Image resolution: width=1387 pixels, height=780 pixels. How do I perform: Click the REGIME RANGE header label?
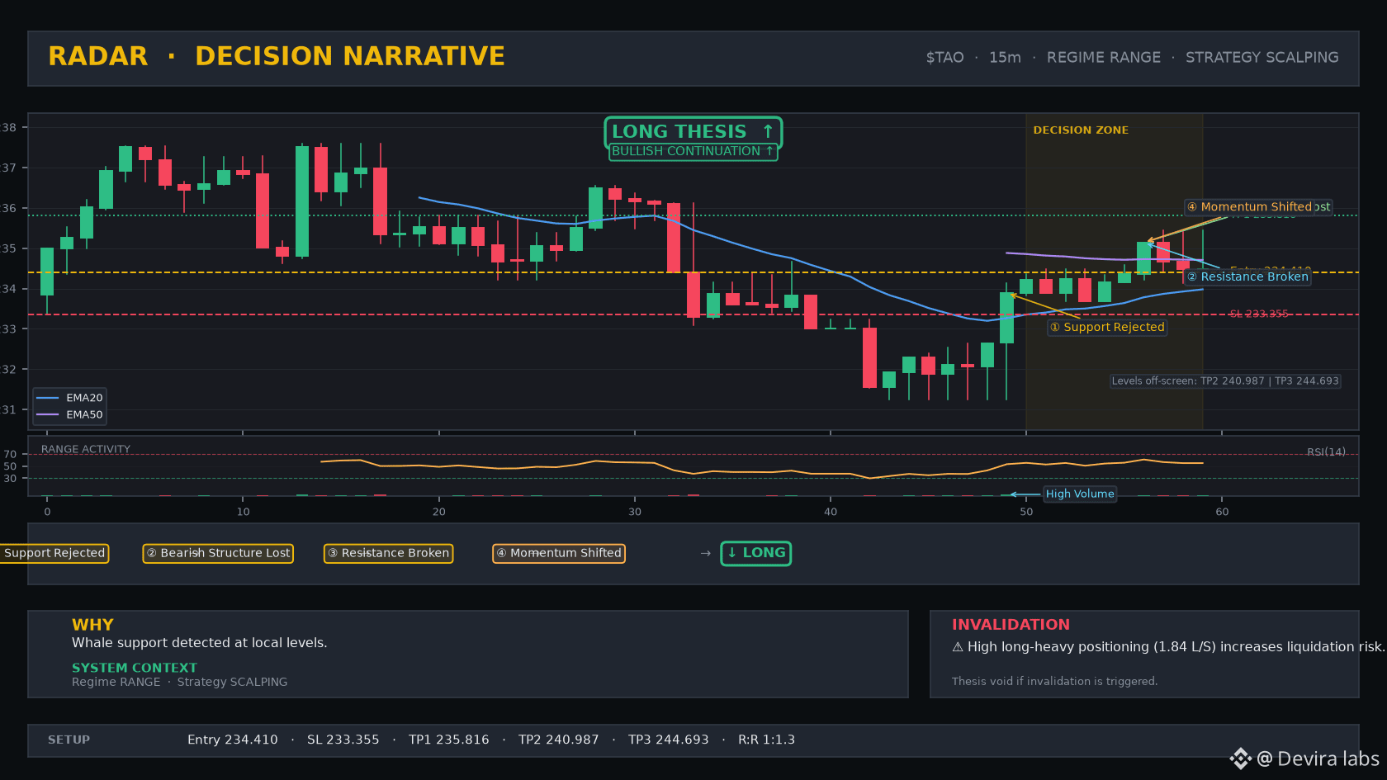(x=1103, y=57)
